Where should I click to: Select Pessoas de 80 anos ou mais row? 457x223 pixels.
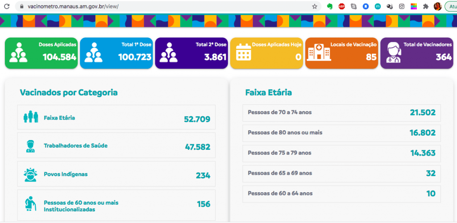[x=341, y=133]
